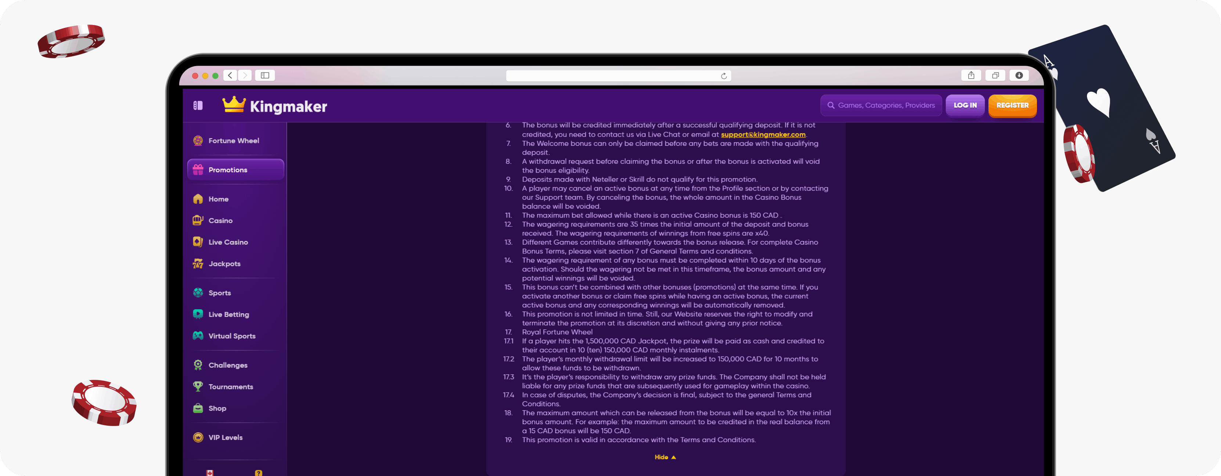
Task: Click the Sports ball icon
Action: point(198,292)
